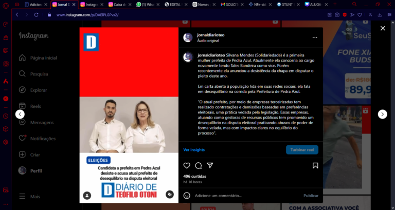The image size is (395, 210).
Task: Go to the previous post arrow
Action: click(20, 114)
